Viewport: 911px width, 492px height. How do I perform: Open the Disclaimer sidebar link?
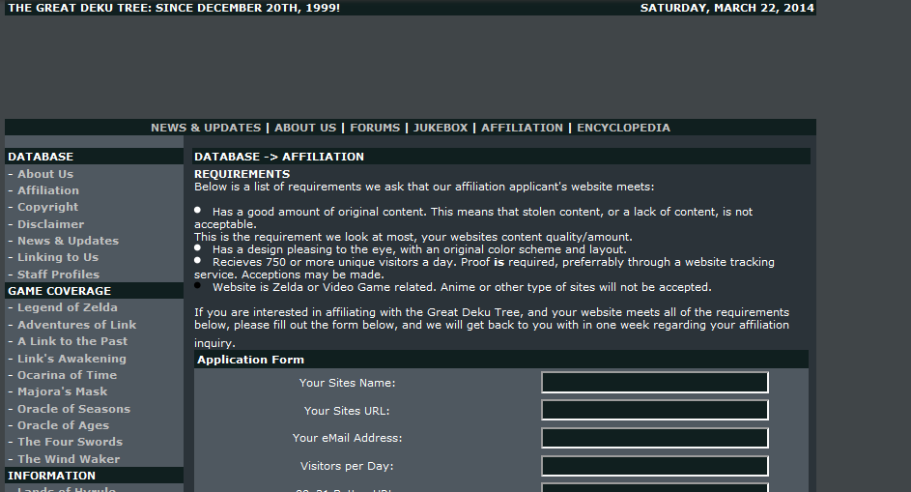(50, 224)
